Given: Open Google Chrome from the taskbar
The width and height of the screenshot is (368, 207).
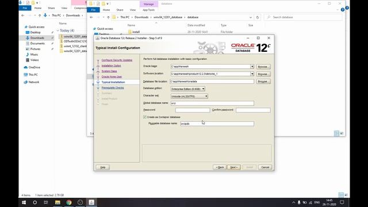Looking at the screenshot, I should [69, 202].
